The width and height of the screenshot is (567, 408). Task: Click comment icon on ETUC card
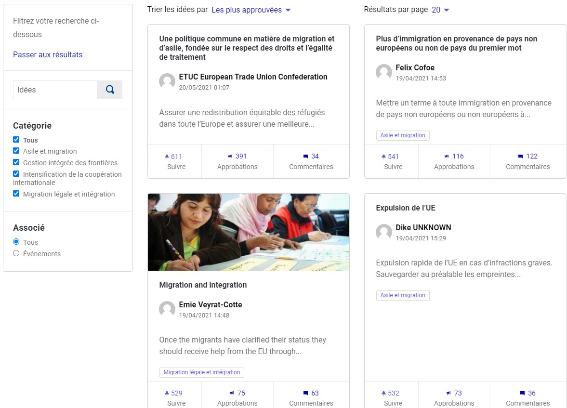pyautogui.click(x=305, y=156)
